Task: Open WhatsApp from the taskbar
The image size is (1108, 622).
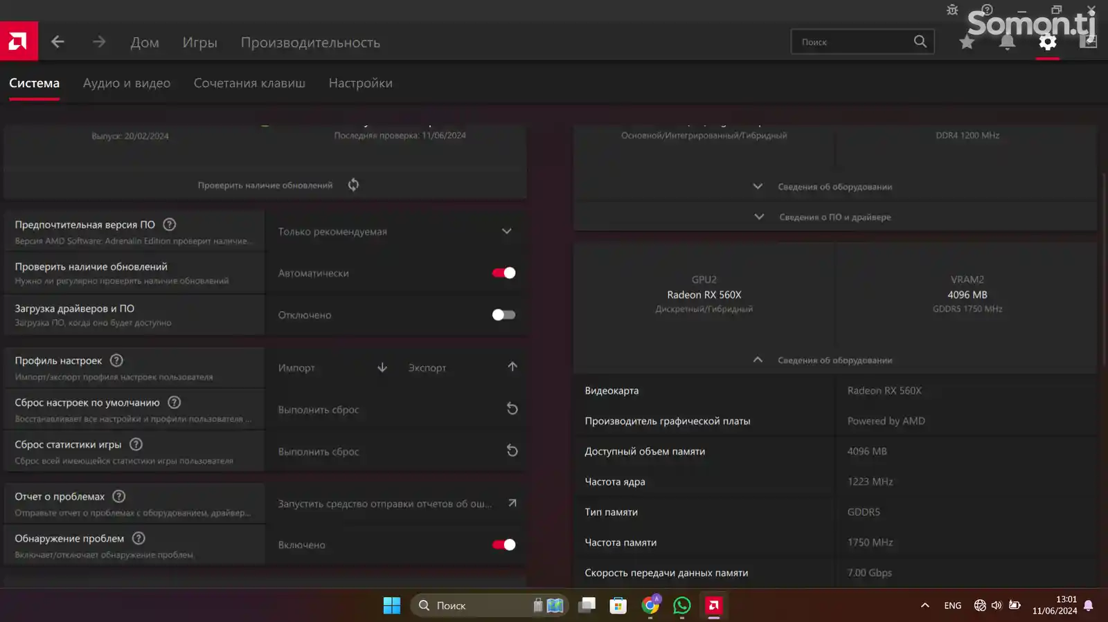Action: (682, 605)
